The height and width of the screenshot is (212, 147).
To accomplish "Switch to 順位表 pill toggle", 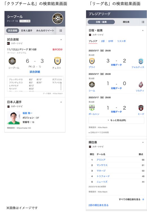I will [126, 22].
